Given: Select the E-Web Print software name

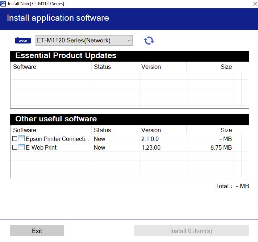Looking at the screenshot, I should click(x=41, y=147).
